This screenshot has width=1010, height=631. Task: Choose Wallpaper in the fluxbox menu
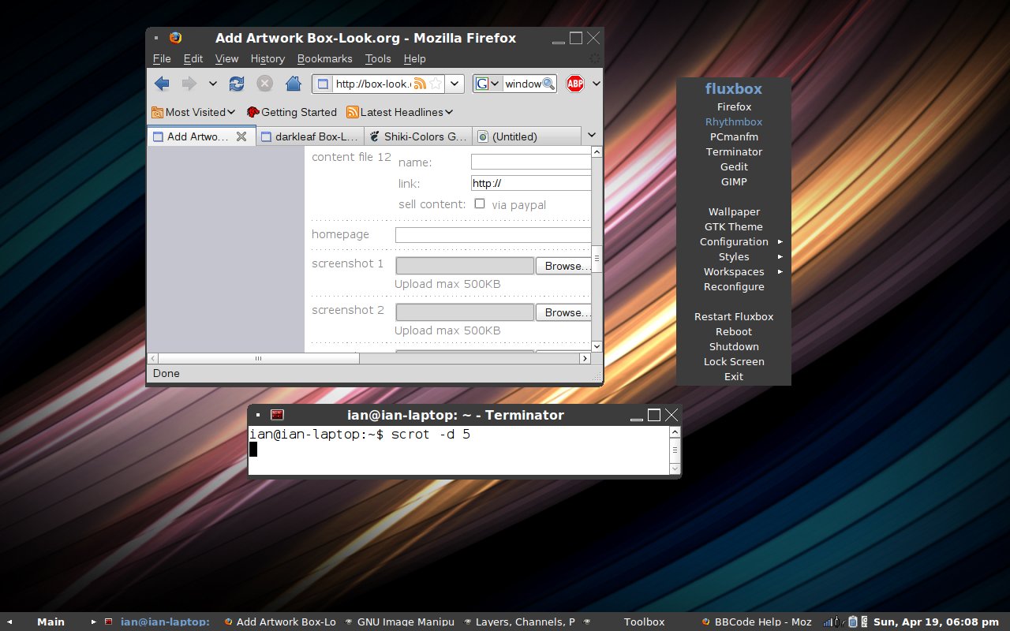coord(734,211)
